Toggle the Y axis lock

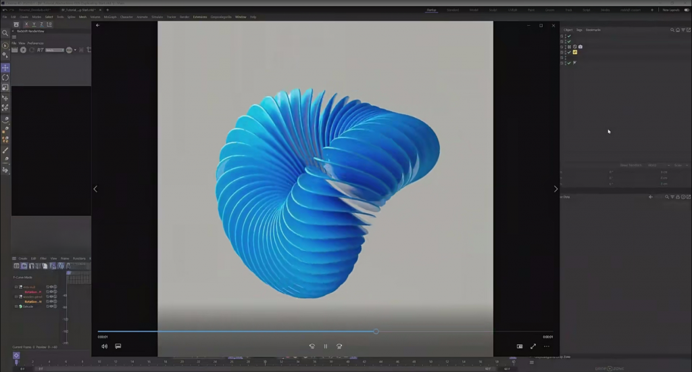[34, 24]
